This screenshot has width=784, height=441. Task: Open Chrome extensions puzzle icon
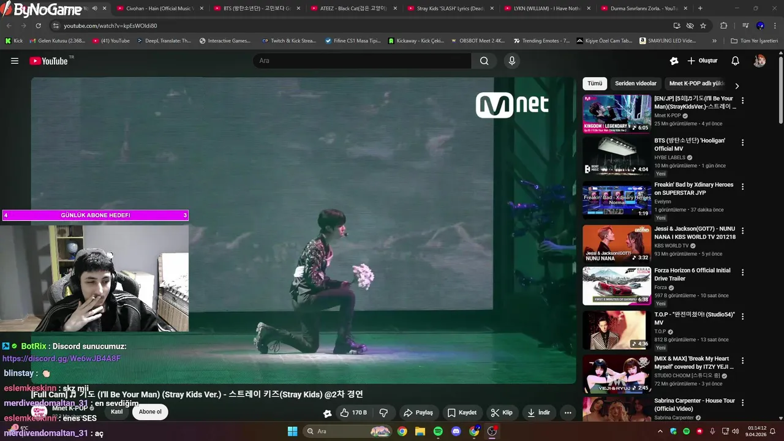pos(724,26)
